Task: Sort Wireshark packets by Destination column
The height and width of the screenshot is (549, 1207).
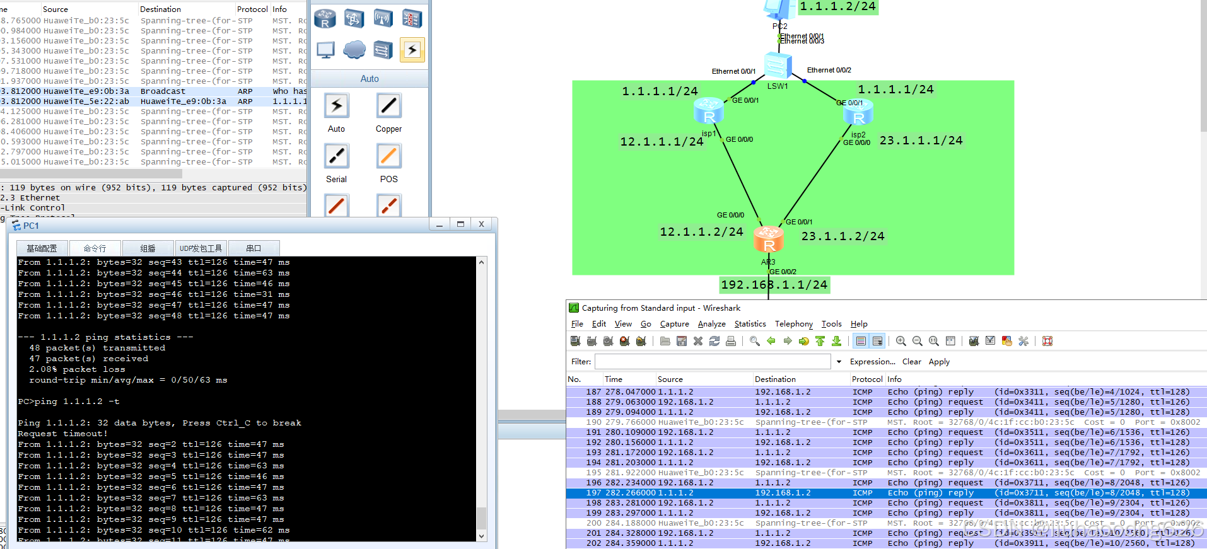Action: point(801,379)
